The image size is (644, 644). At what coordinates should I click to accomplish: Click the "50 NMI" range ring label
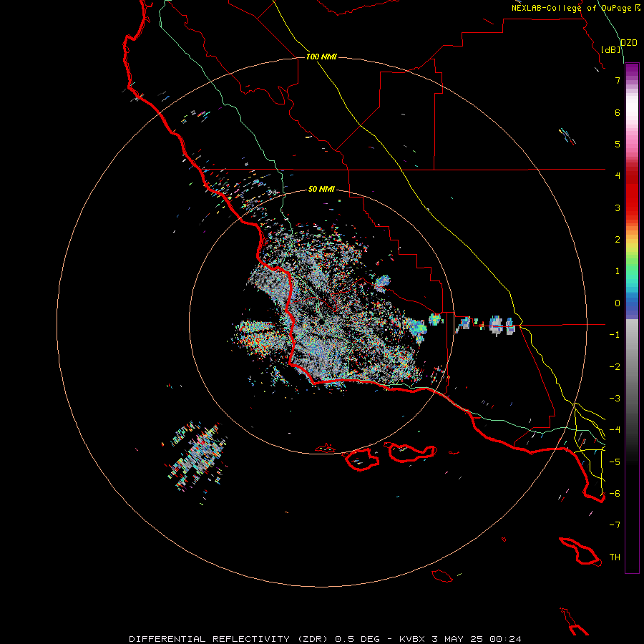click(321, 189)
